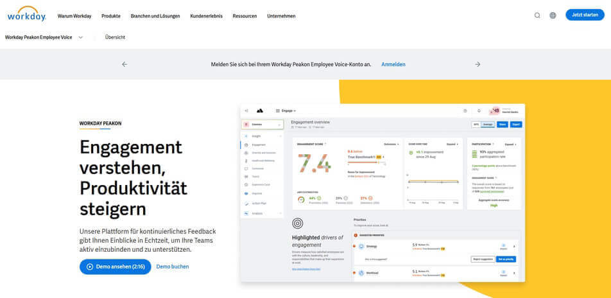The image size is (611, 298).
Task: Click the Anmelden link
Action: point(393,64)
